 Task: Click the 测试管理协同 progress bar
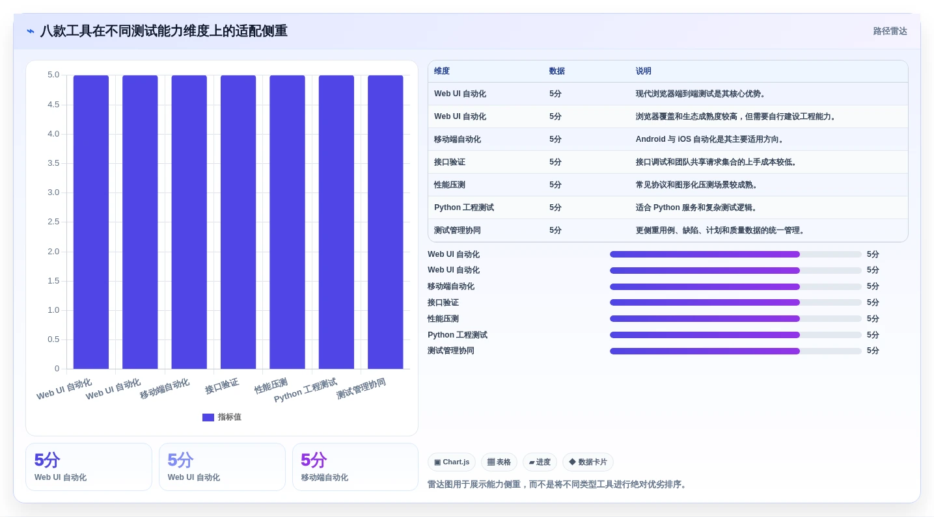(735, 351)
